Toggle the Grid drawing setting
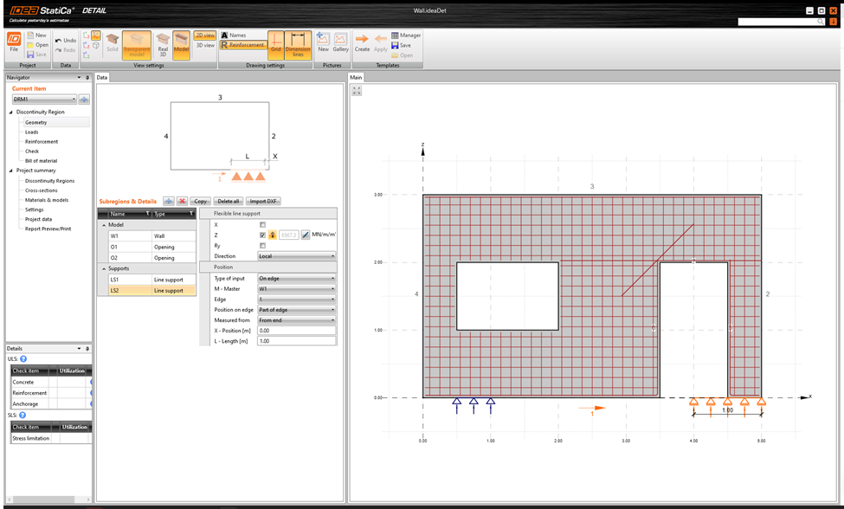Viewport: 844px width, 509px height. [x=276, y=44]
